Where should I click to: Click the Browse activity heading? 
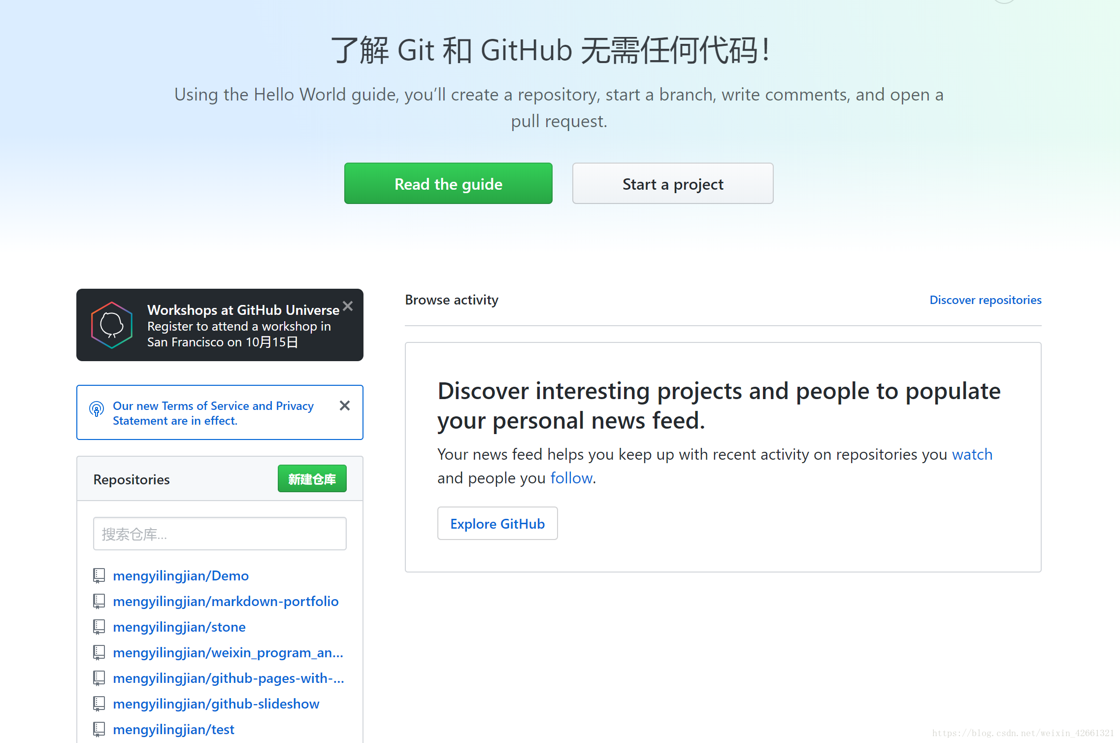(452, 300)
